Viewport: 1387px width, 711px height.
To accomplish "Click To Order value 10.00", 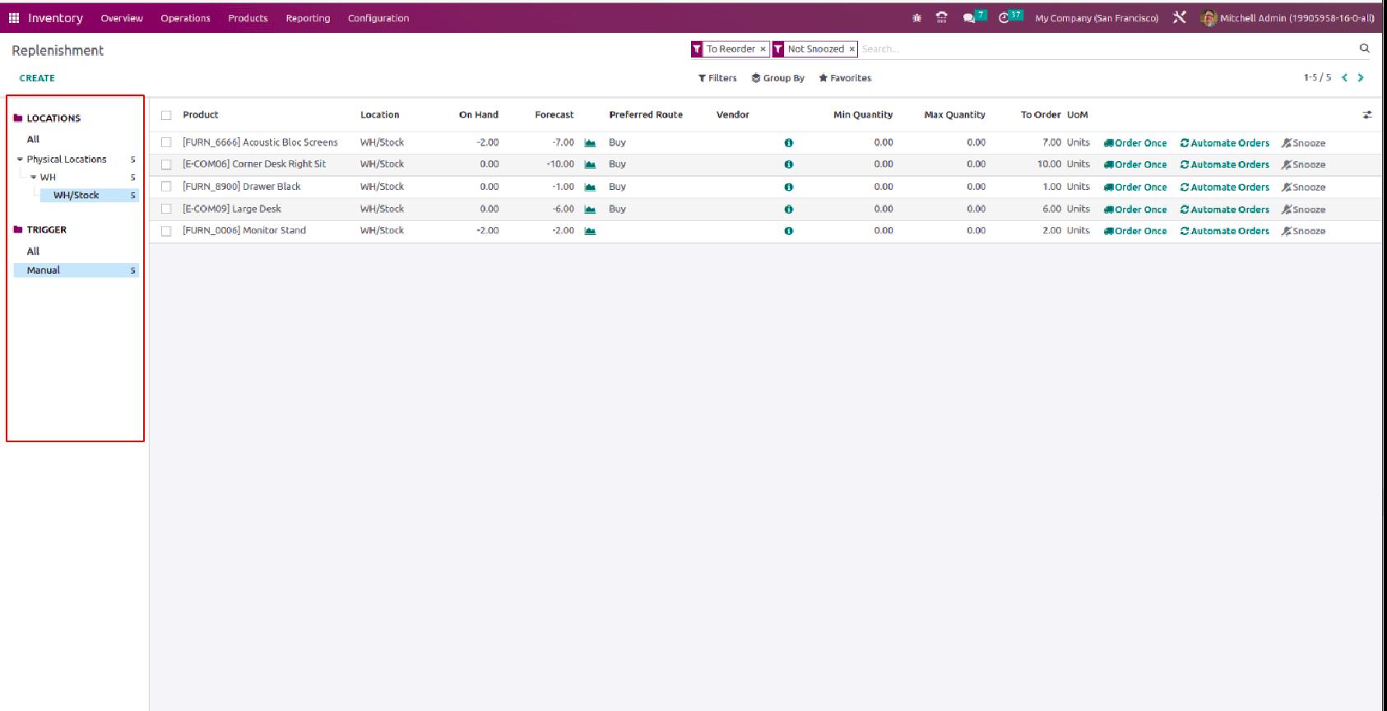I will pyautogui.click(x=1049, y=164).
